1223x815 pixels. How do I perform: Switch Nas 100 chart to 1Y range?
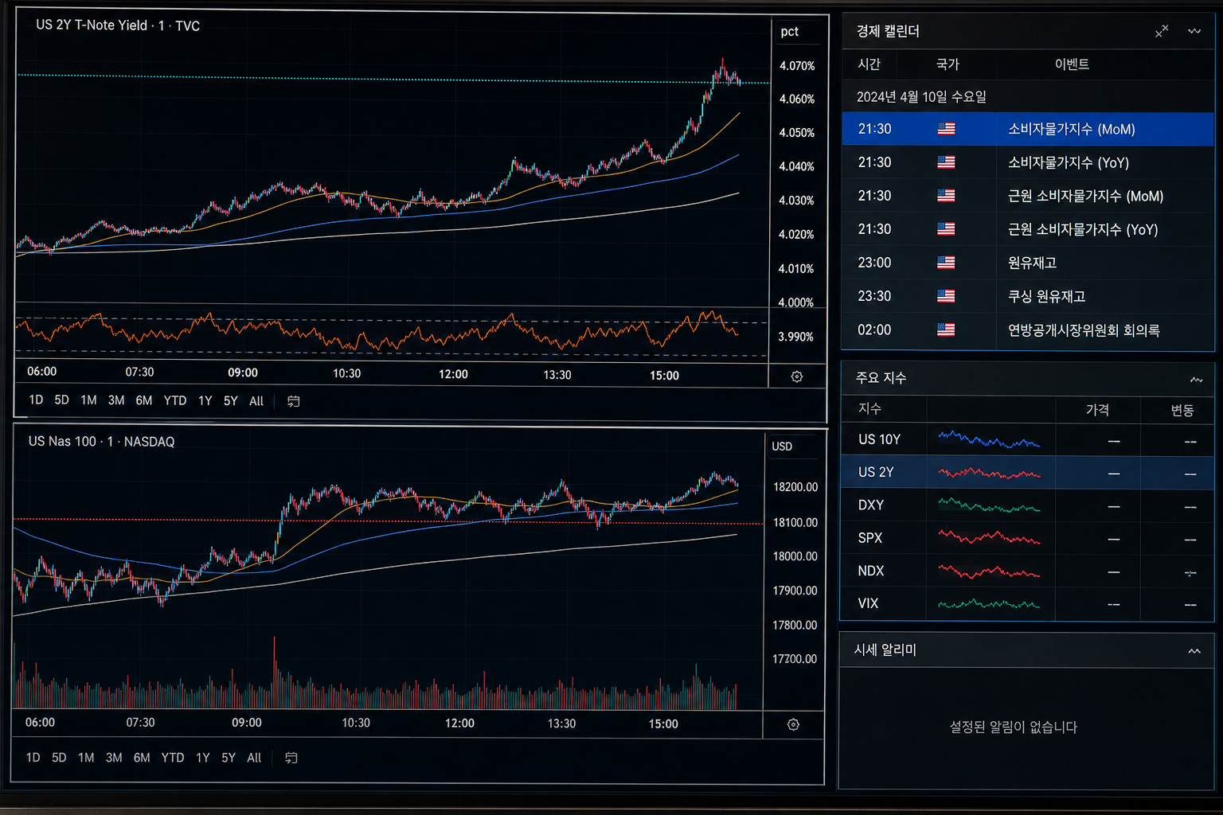[203, 758]
